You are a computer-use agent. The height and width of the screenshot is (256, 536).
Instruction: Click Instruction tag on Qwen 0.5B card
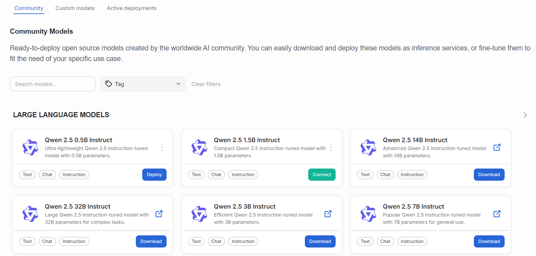click(x=74, y=175)
